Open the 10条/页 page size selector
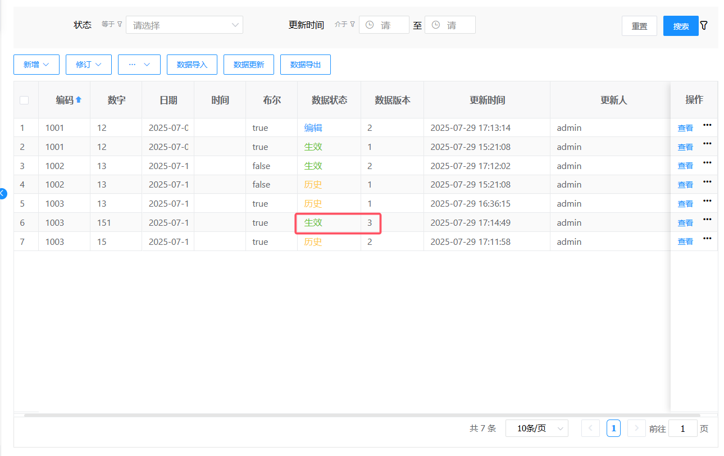 click(536, 428)
